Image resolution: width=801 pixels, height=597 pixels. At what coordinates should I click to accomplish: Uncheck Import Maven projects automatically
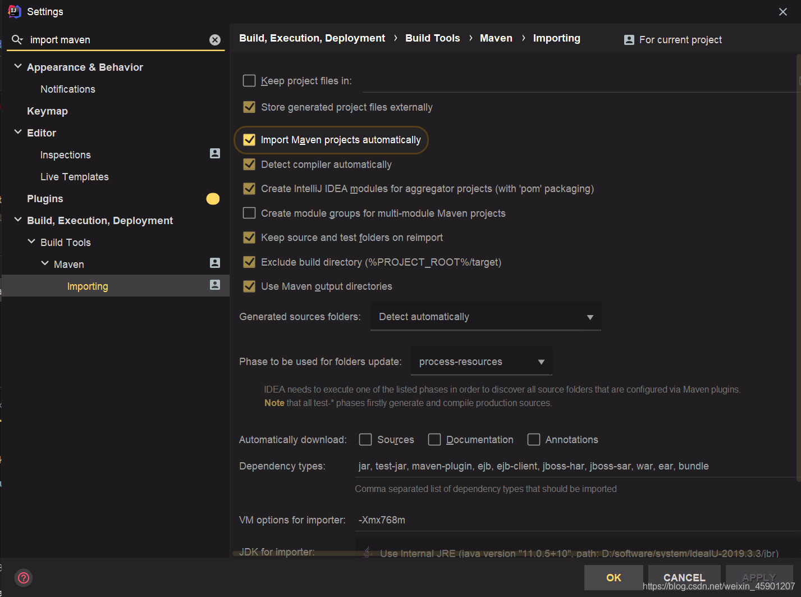pos(249,140)
